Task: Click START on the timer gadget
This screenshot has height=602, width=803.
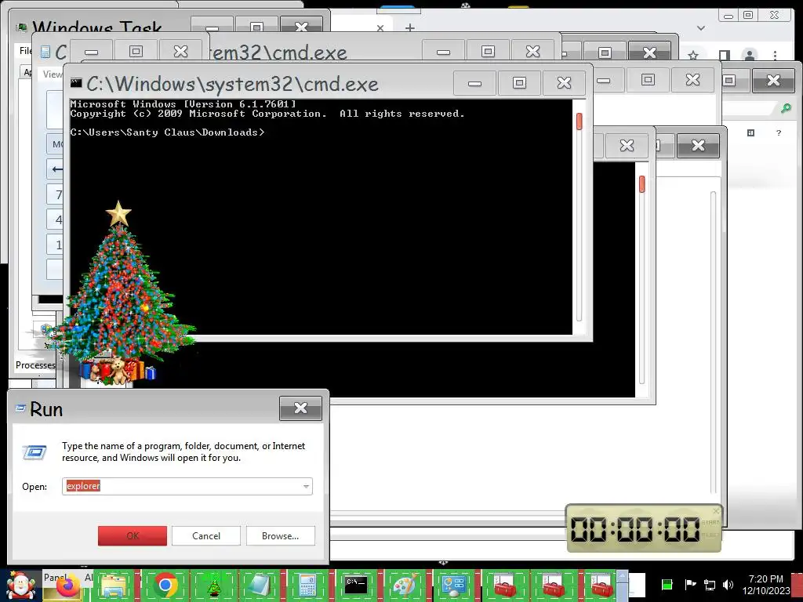Action: click(x=710, y=523)
